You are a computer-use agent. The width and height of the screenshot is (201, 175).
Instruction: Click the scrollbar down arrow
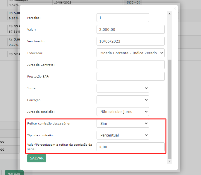point(169,161)
